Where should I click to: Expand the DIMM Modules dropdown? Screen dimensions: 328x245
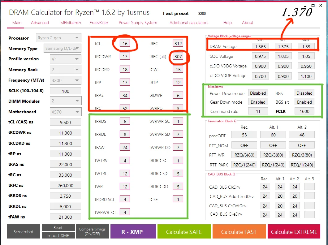(66, 101)
